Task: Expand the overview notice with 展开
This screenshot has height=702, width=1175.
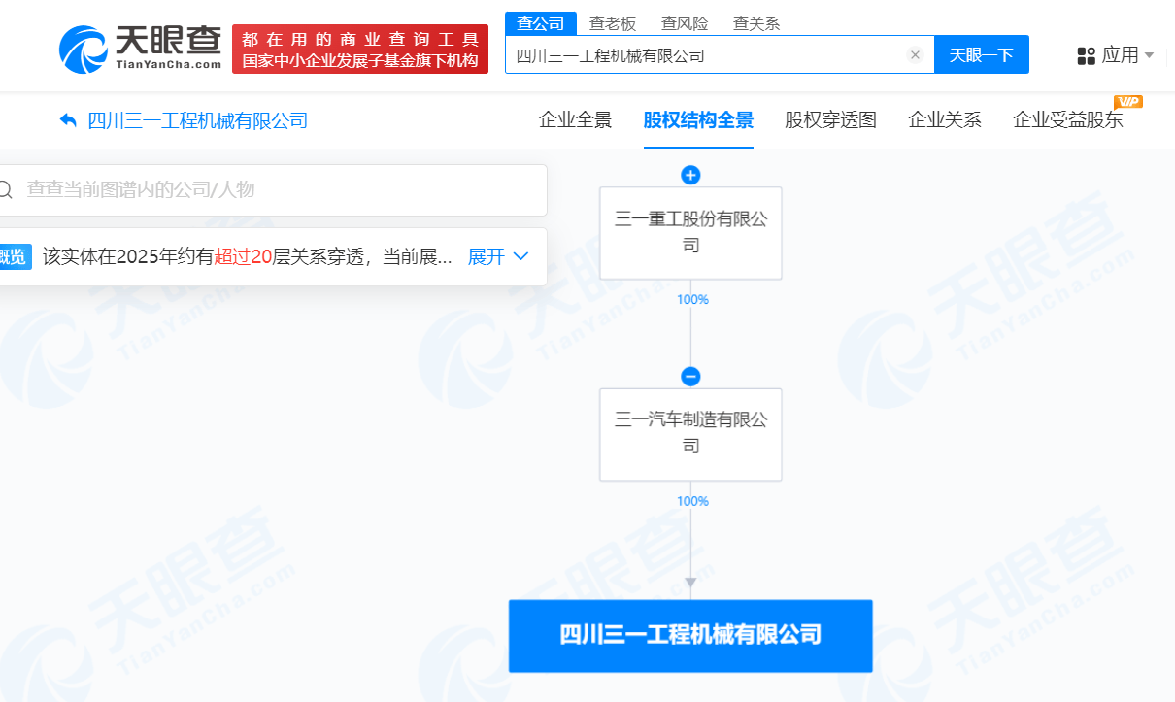Action: tap(497, 256)
